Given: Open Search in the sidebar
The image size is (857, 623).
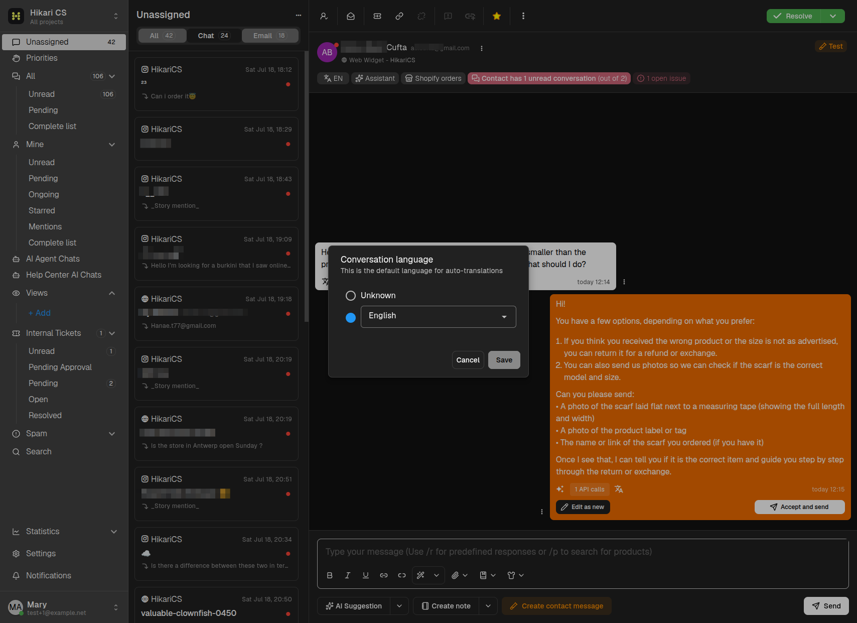Looking at the screenshot, I should (64, 451).
